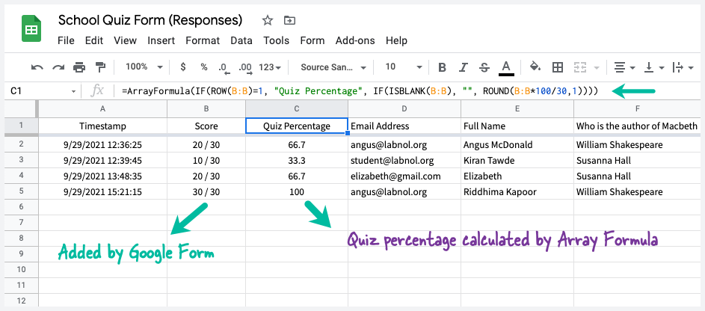Decrease decimal places
The width and height of the screenshot is (705, 311).
pyautogui.click(x=224, y=68)
